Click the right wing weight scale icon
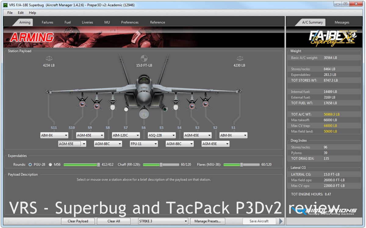366x228 pixels. pos(240,58)
